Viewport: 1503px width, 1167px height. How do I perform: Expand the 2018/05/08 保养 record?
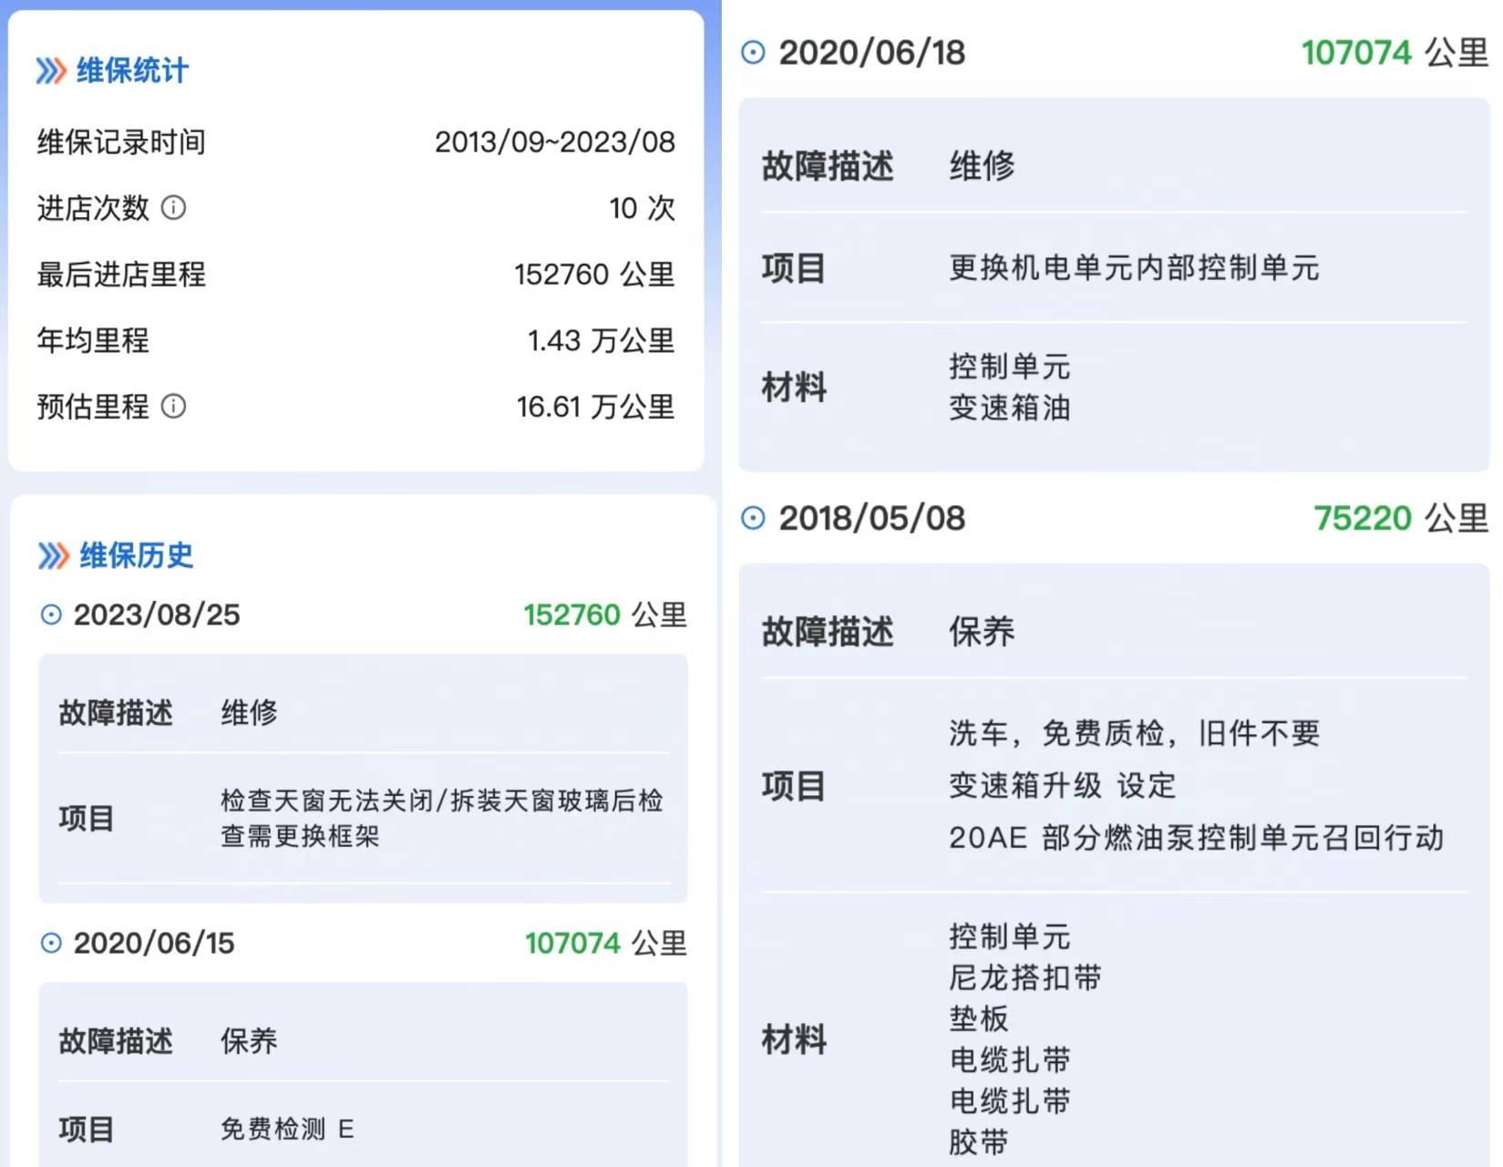[870, 518]
